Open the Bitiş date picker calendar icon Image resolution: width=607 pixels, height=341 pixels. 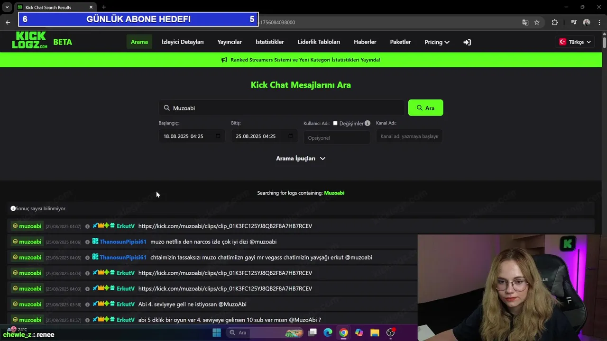[291, 136]
